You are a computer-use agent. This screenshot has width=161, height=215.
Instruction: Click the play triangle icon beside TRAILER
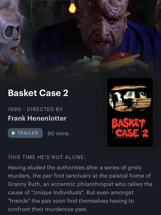13,133
